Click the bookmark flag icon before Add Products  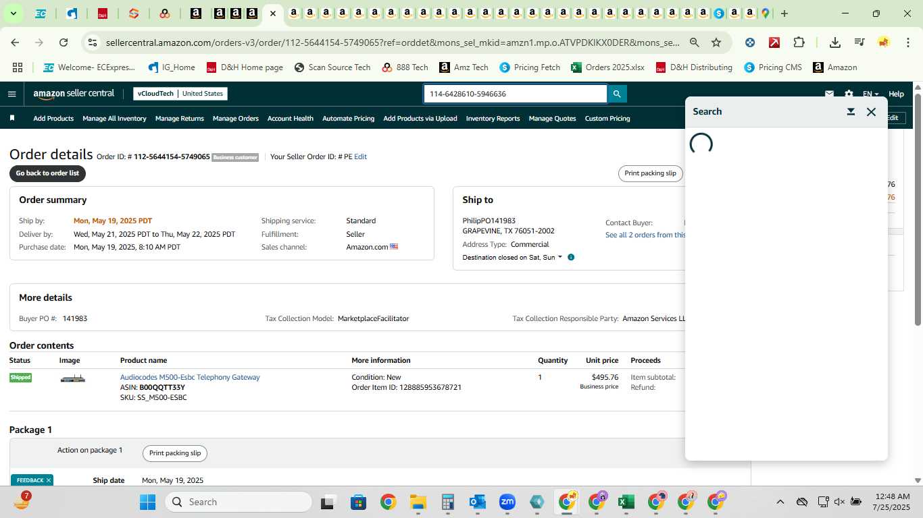tap(12, 118)
